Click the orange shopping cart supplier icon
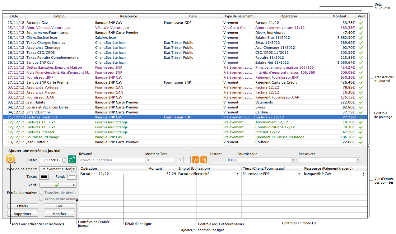The width and height of the screenshot is (396, 234). pos(195,160)
